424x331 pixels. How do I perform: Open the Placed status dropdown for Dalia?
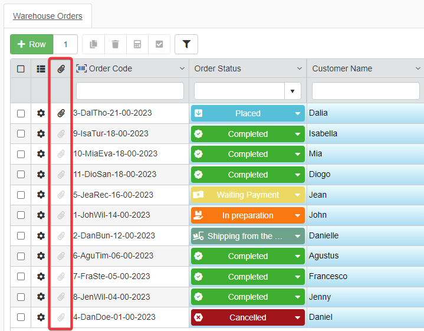pos(297,113)
